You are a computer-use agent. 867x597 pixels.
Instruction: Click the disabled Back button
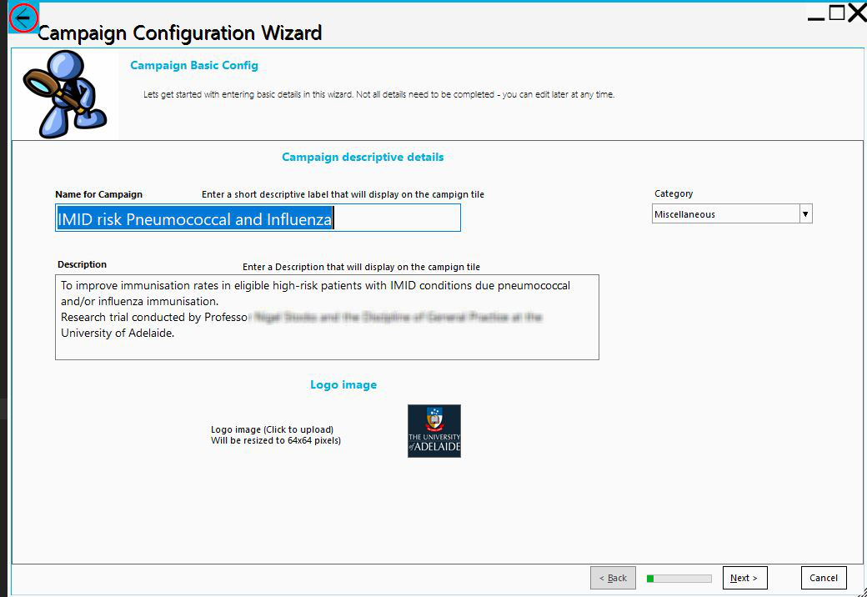coord(613,578)
